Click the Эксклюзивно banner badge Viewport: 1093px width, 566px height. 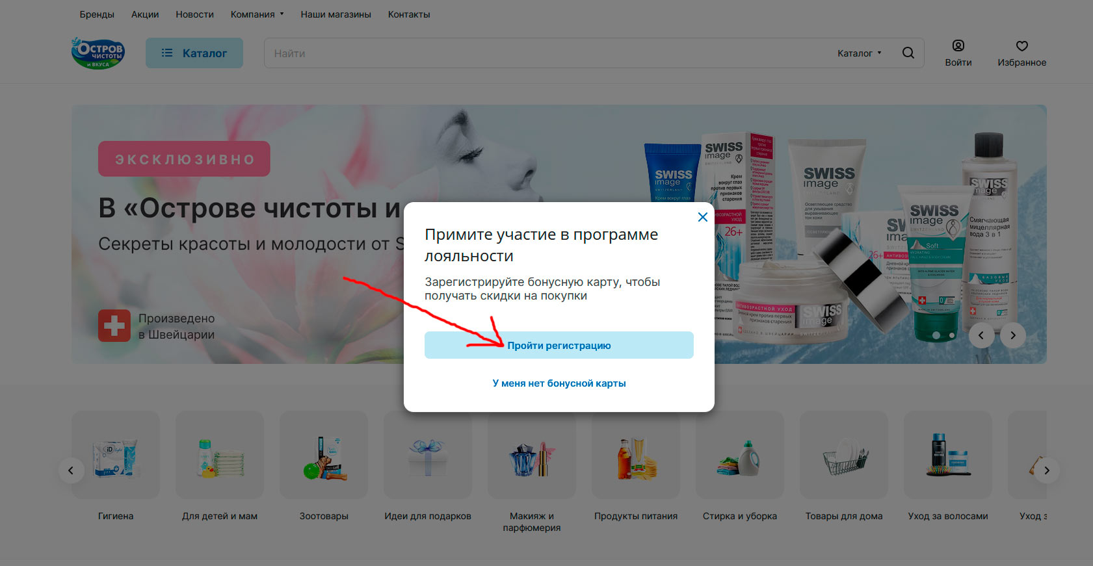point(184,159)
